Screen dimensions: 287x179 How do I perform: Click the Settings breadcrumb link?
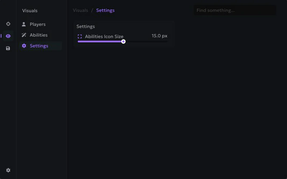point(105,10)
